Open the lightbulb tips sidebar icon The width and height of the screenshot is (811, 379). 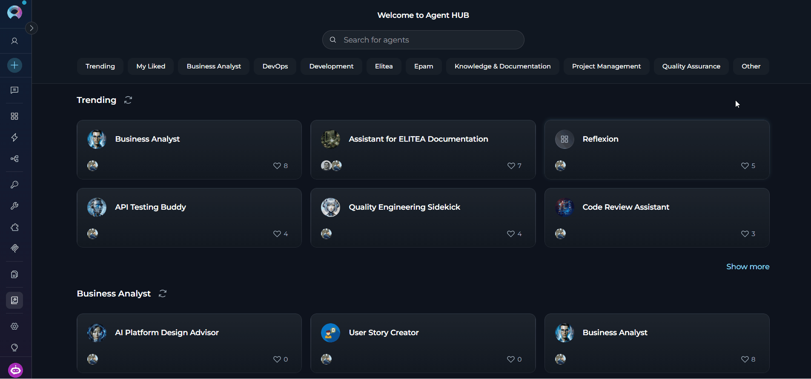click(x=14, y=348)
